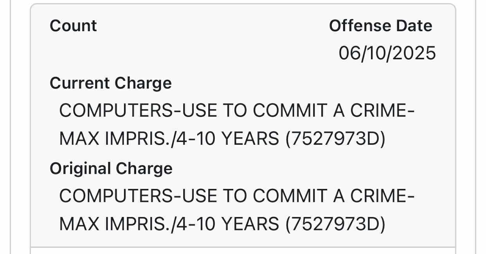Click COMPUTERS-USE text under Original Charge
The width and height of the screenshot is (486, 254).
pos(138,196)
